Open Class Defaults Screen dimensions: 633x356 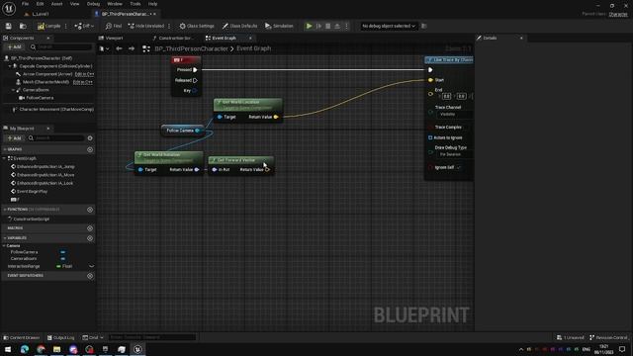click(x=239, y=26)
